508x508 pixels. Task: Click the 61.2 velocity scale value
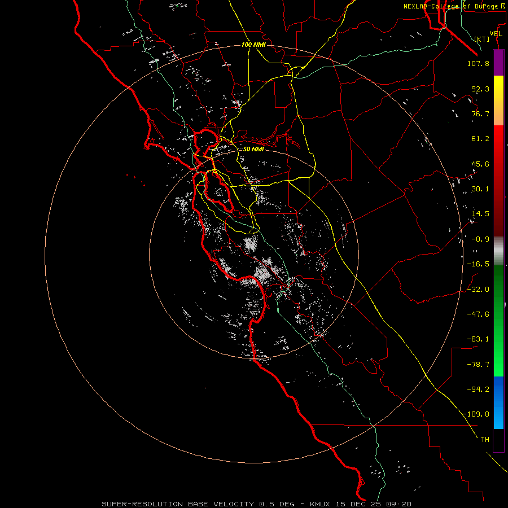(x=480, y=139)
